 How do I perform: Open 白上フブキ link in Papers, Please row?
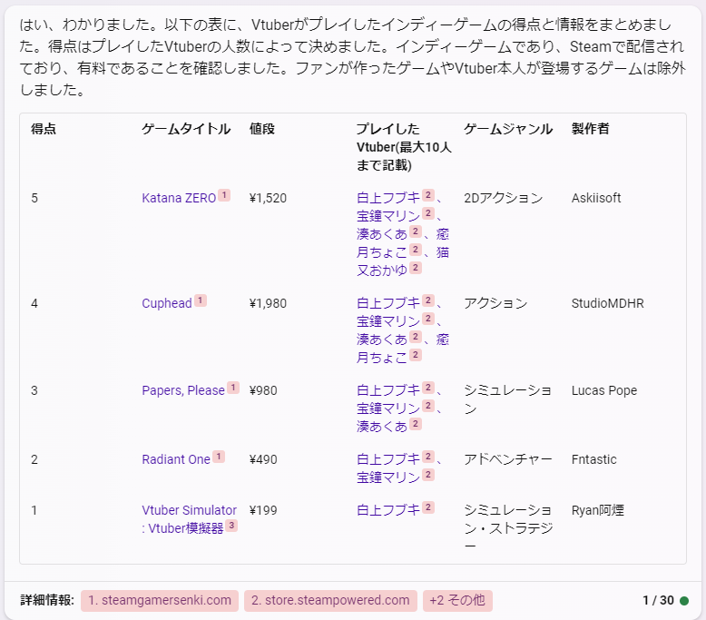pos(388,390)
